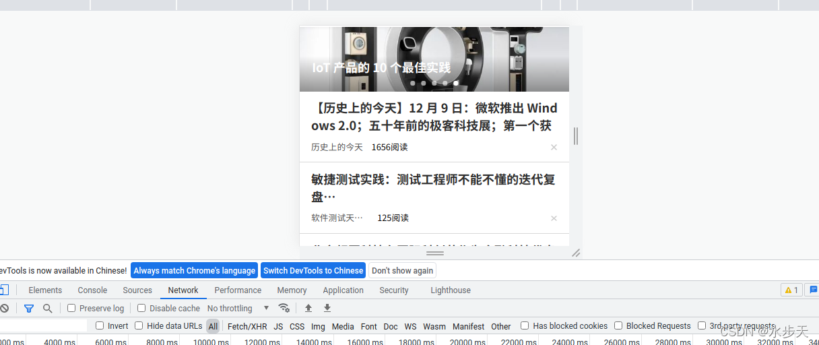
Task: Click the 1656阅读 read count
Action: pos(389,147)
